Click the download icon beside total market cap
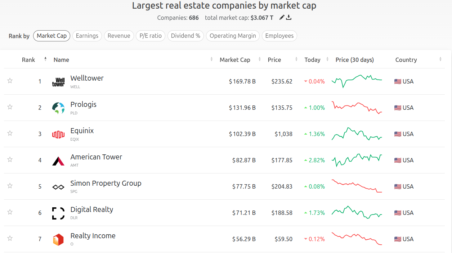The height and width of the screenshot is (253, 452). tap(288, 17)
